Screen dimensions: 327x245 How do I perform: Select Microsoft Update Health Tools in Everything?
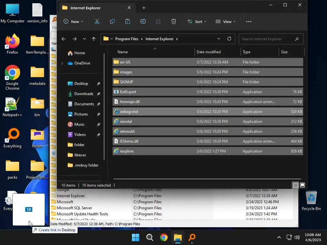click(82, 214)
